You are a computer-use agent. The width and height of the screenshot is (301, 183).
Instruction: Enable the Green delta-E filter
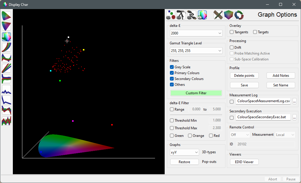172,135
